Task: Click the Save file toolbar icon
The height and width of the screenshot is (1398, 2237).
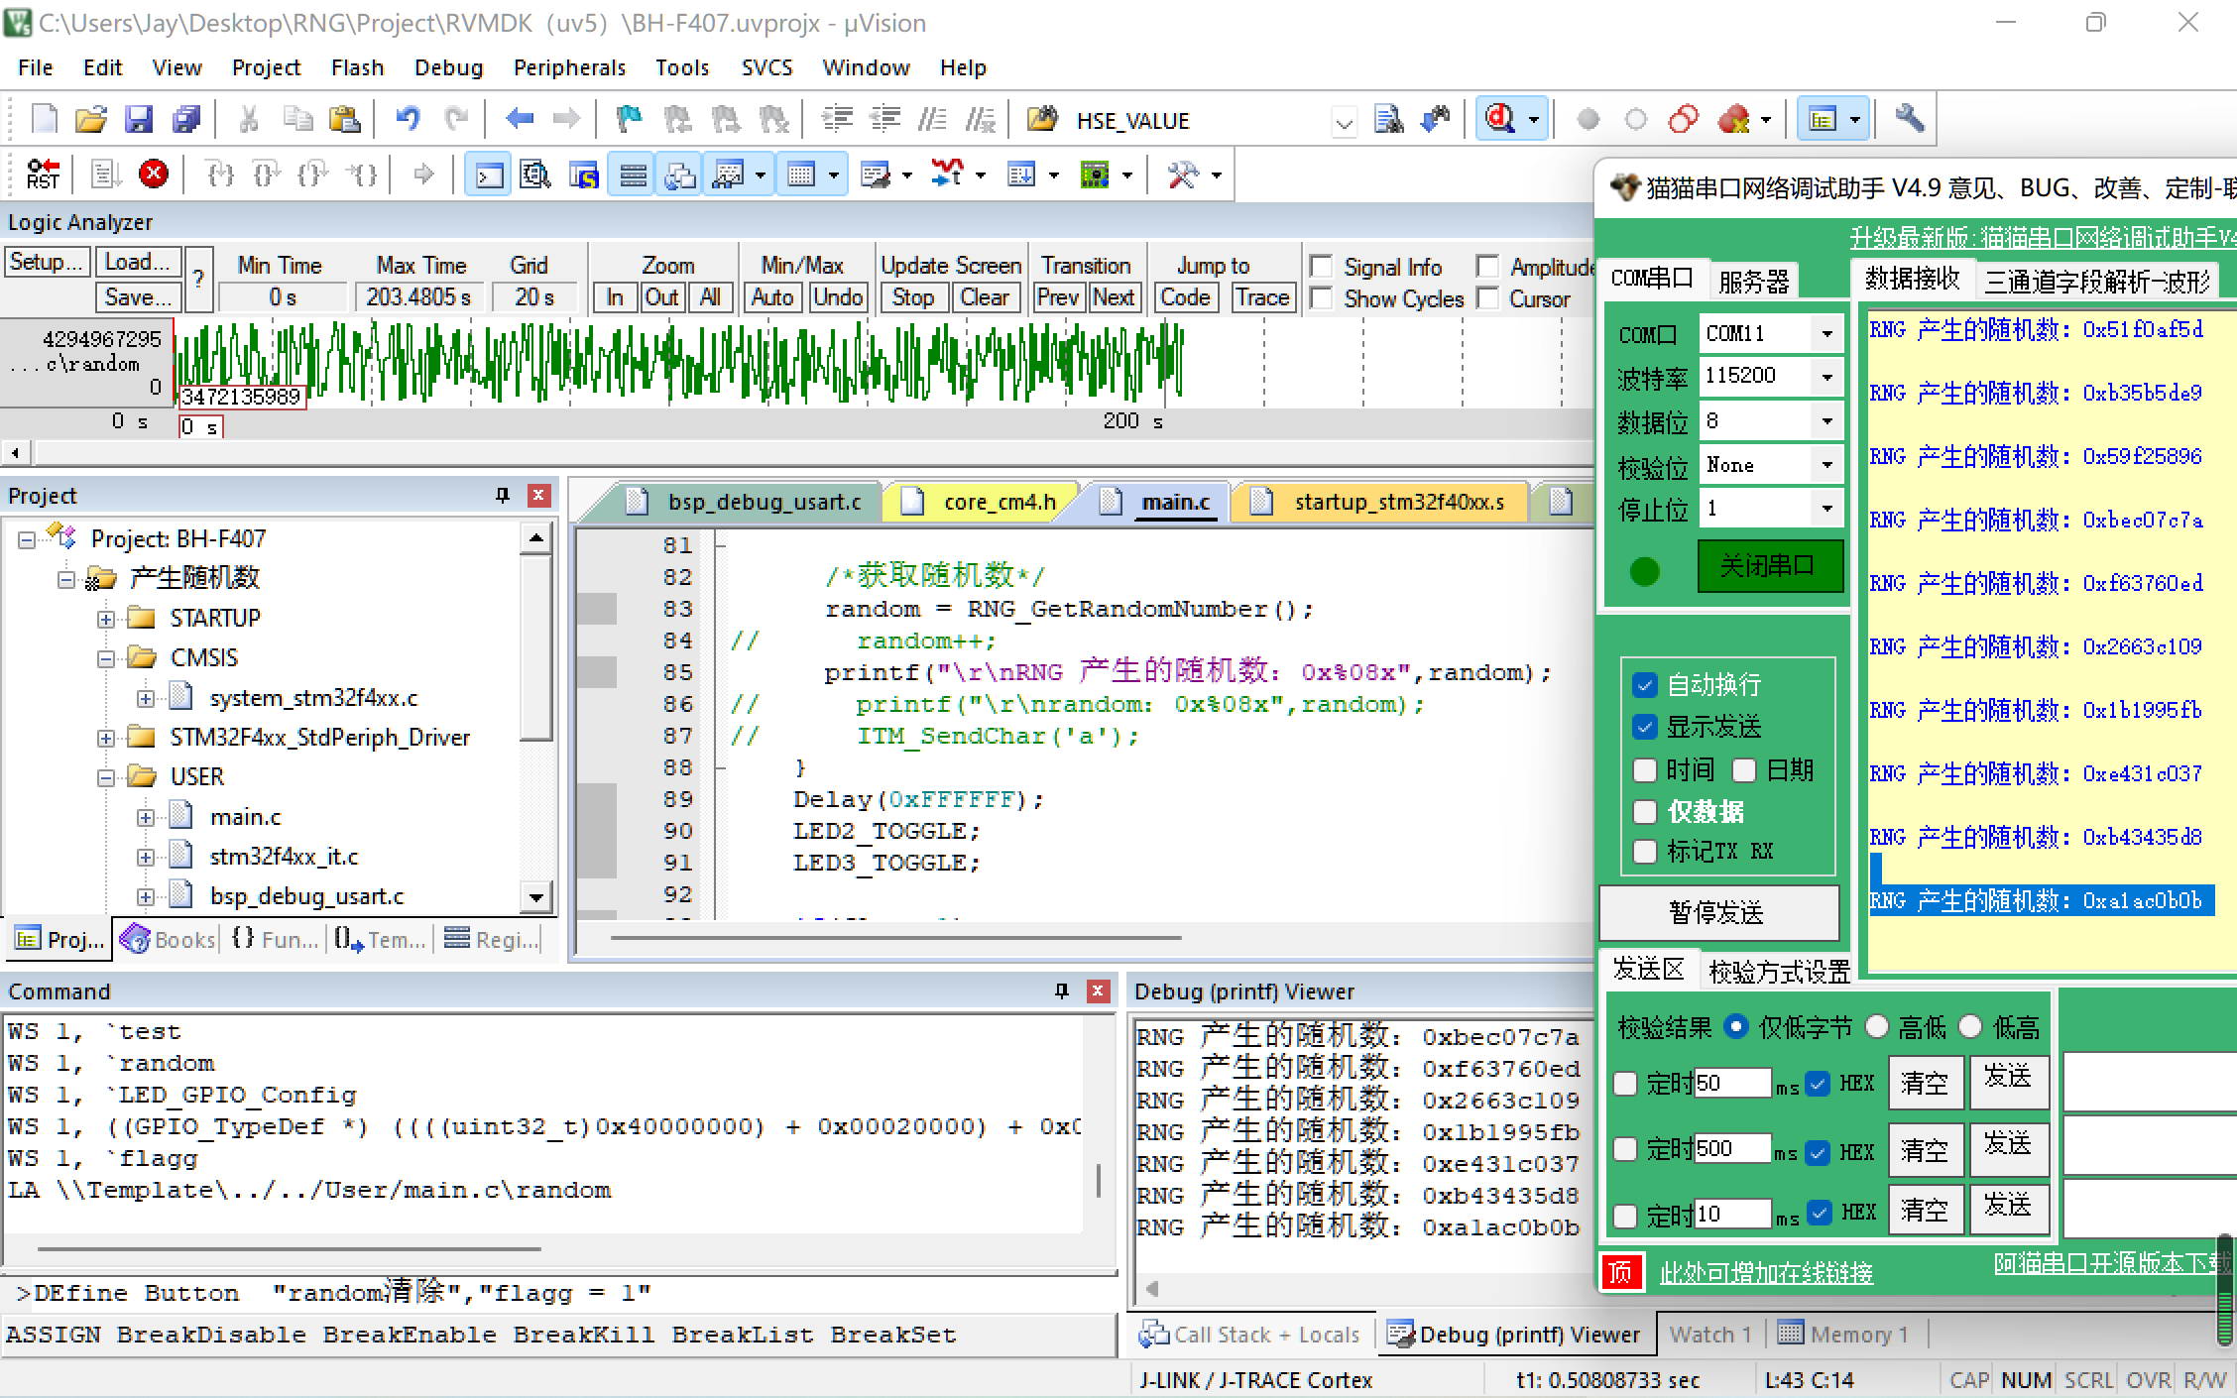Action: coord(138,120)
